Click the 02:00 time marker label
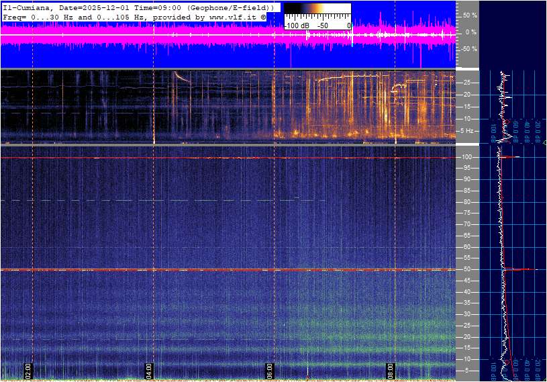Viewport: 547px width, 382px height. pyautogui.click(x=28, y=370)
